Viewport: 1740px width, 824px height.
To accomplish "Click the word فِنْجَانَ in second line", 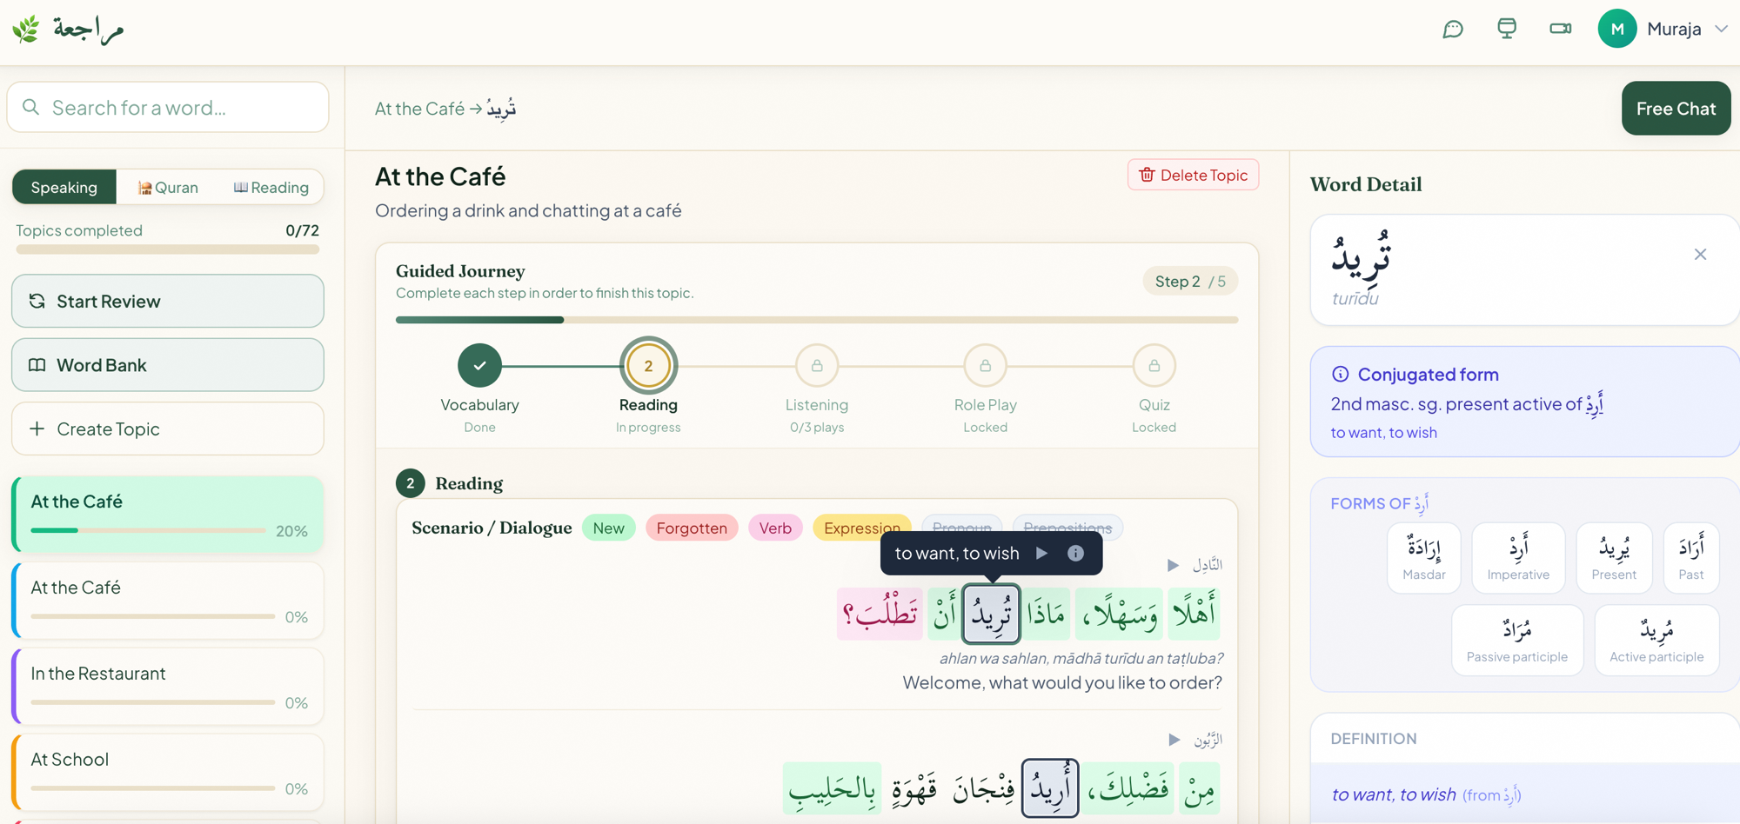I will 983,788.
